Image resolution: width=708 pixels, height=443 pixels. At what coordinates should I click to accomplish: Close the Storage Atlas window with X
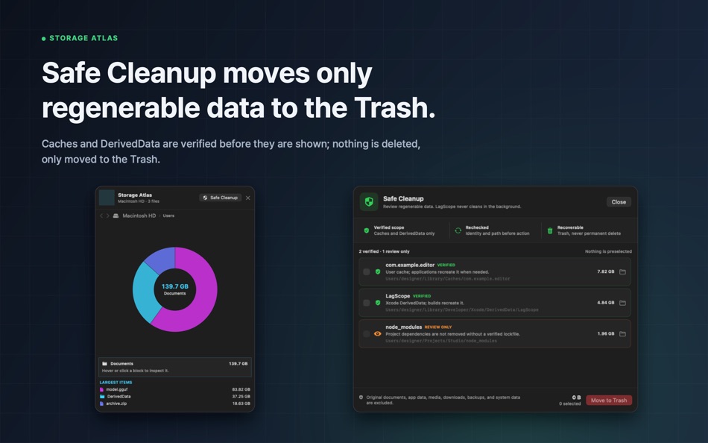point(248,198)
